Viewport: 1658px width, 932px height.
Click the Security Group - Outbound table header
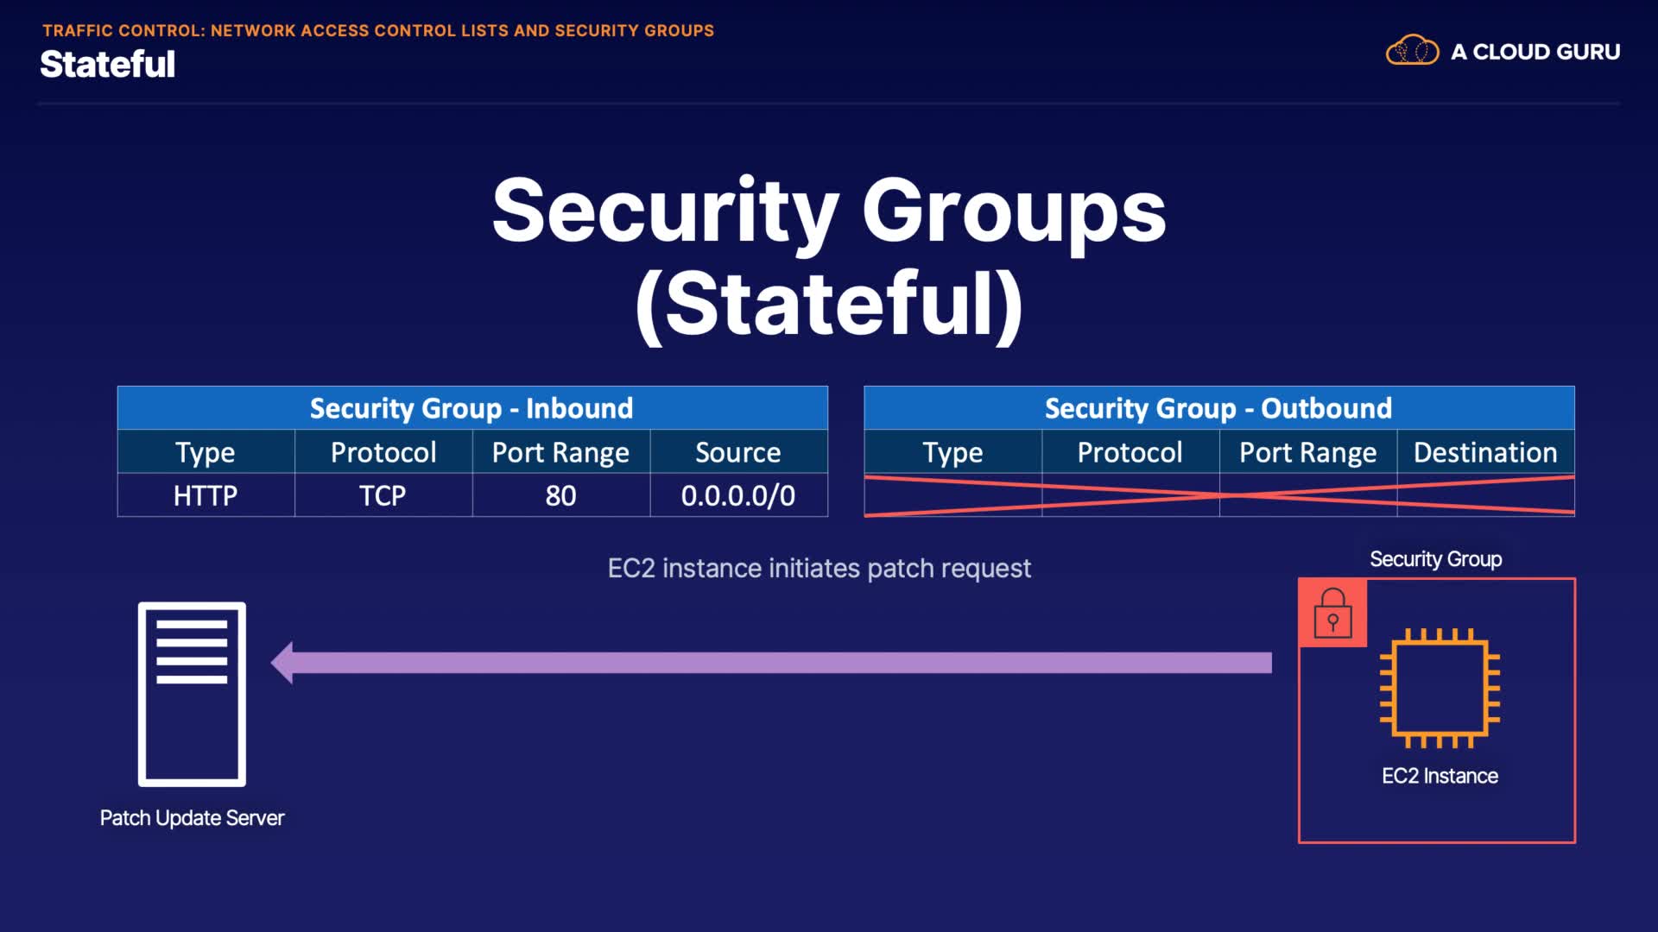(x=1218, y=408)
